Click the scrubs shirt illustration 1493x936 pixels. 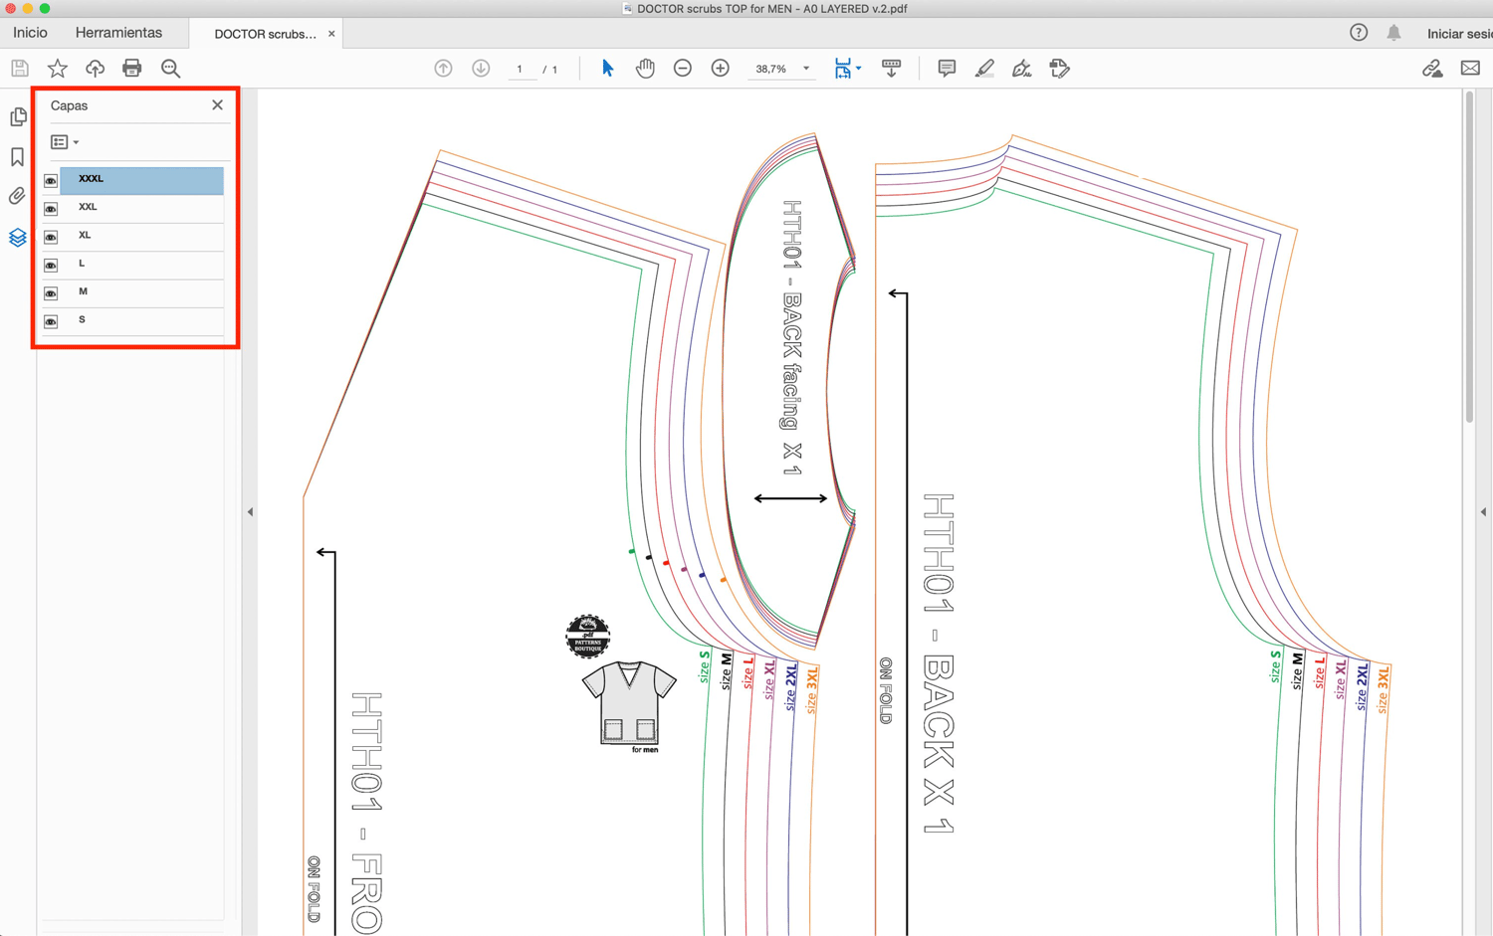(629, 704)
